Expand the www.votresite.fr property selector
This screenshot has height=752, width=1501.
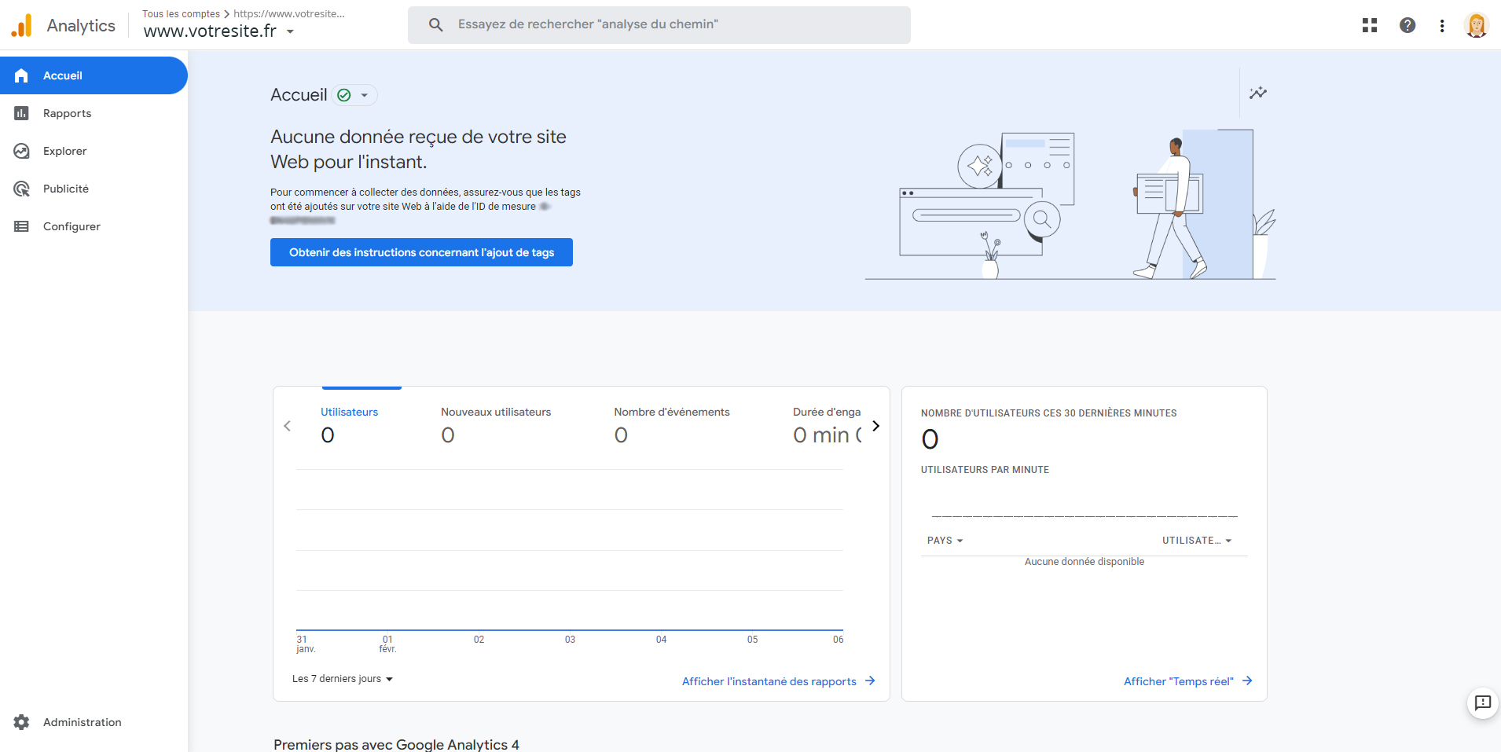click(219, 31)
